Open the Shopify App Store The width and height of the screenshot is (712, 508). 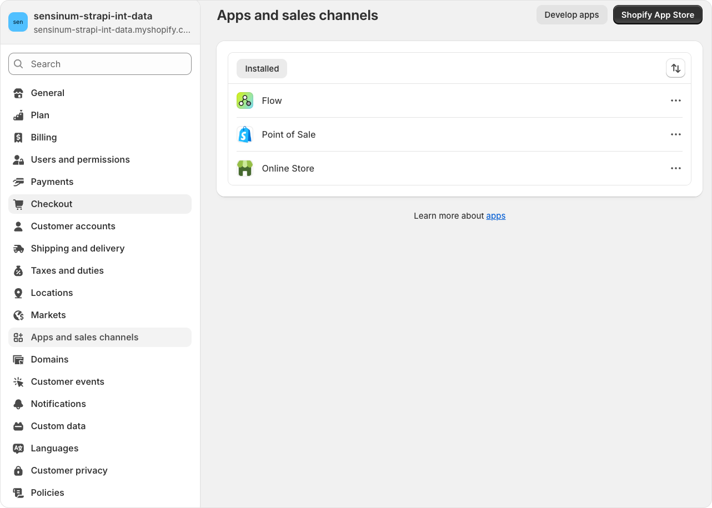click(658, 15)
